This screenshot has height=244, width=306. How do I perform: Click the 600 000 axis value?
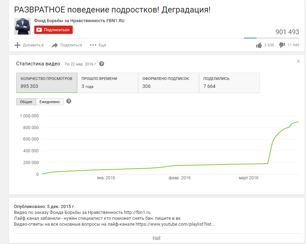coord(31,139)
